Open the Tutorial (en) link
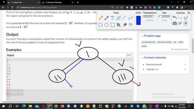This screenshot has height=109, width=194. 152,69
